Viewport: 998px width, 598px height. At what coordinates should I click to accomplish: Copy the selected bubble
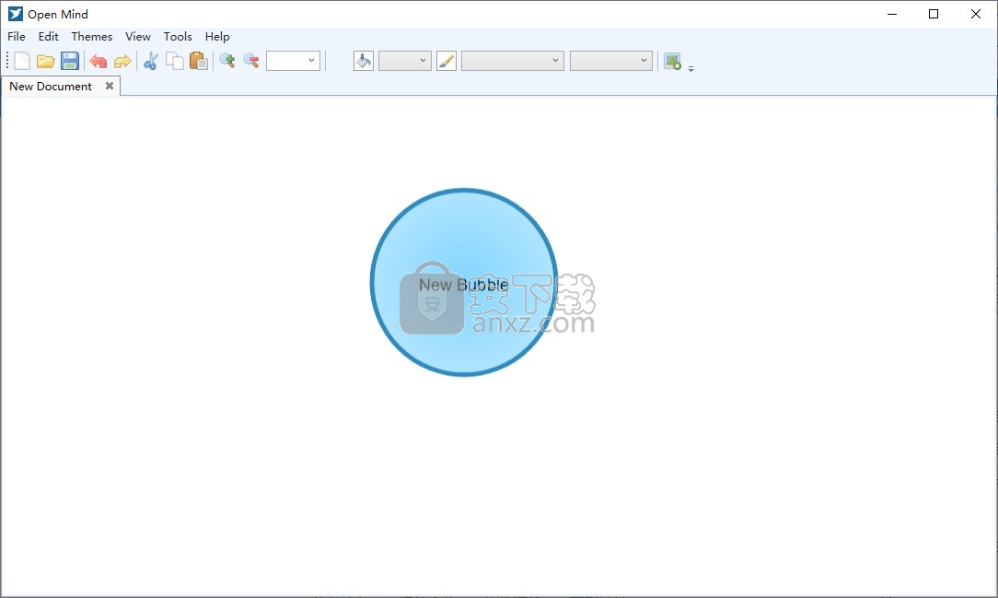(174, 61)
